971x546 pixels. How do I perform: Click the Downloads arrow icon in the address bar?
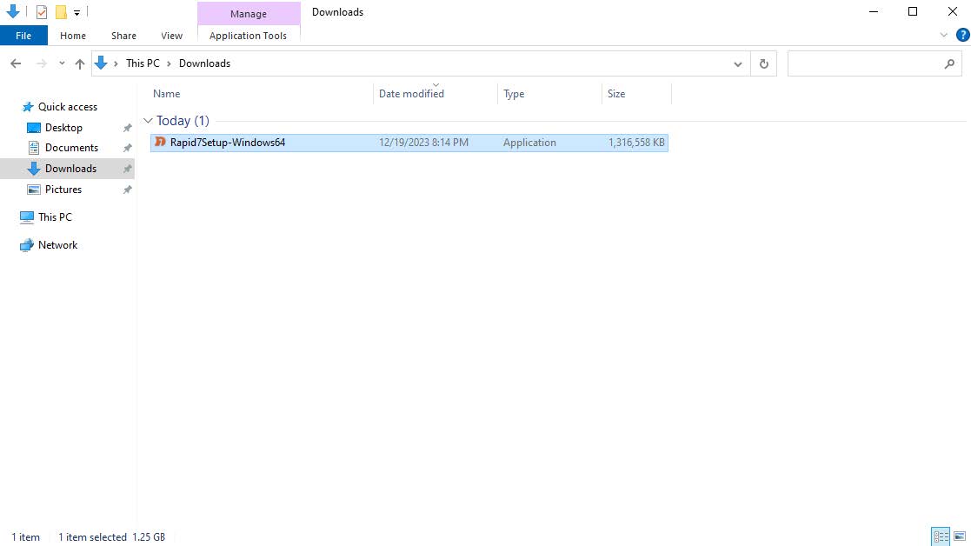[101, 63]
